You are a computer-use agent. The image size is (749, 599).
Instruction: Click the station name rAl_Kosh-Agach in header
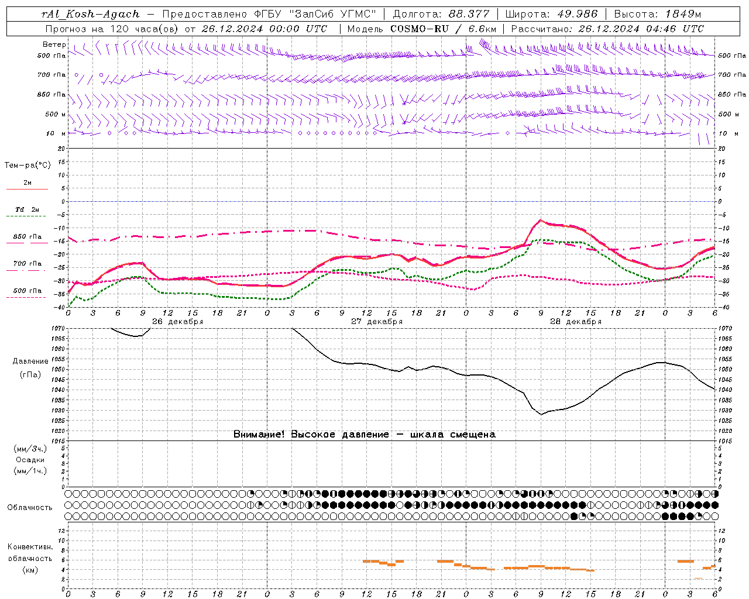pyautogui.click(x=91, y=14)
